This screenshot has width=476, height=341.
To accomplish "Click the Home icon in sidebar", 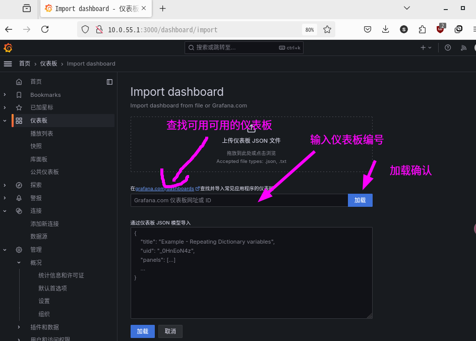I will [x=19, y=82].
